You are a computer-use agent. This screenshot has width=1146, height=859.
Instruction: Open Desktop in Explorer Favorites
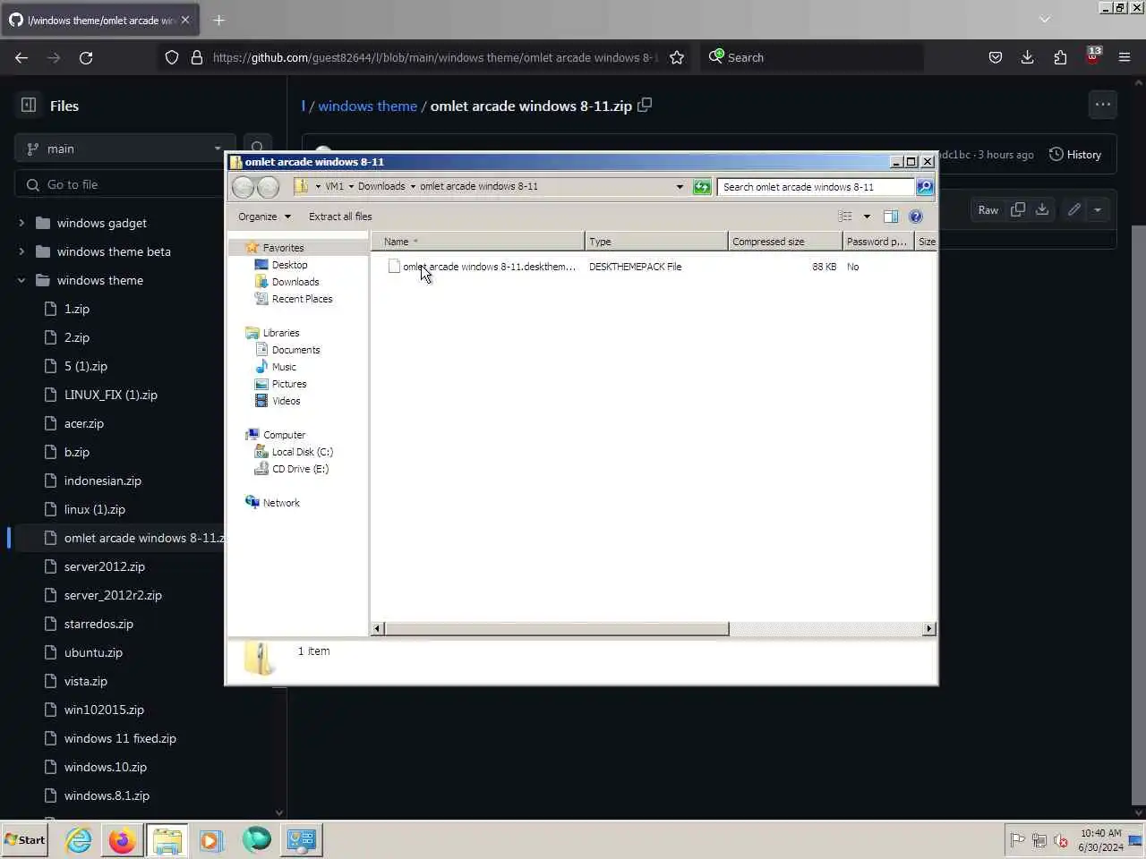point(289,265)
